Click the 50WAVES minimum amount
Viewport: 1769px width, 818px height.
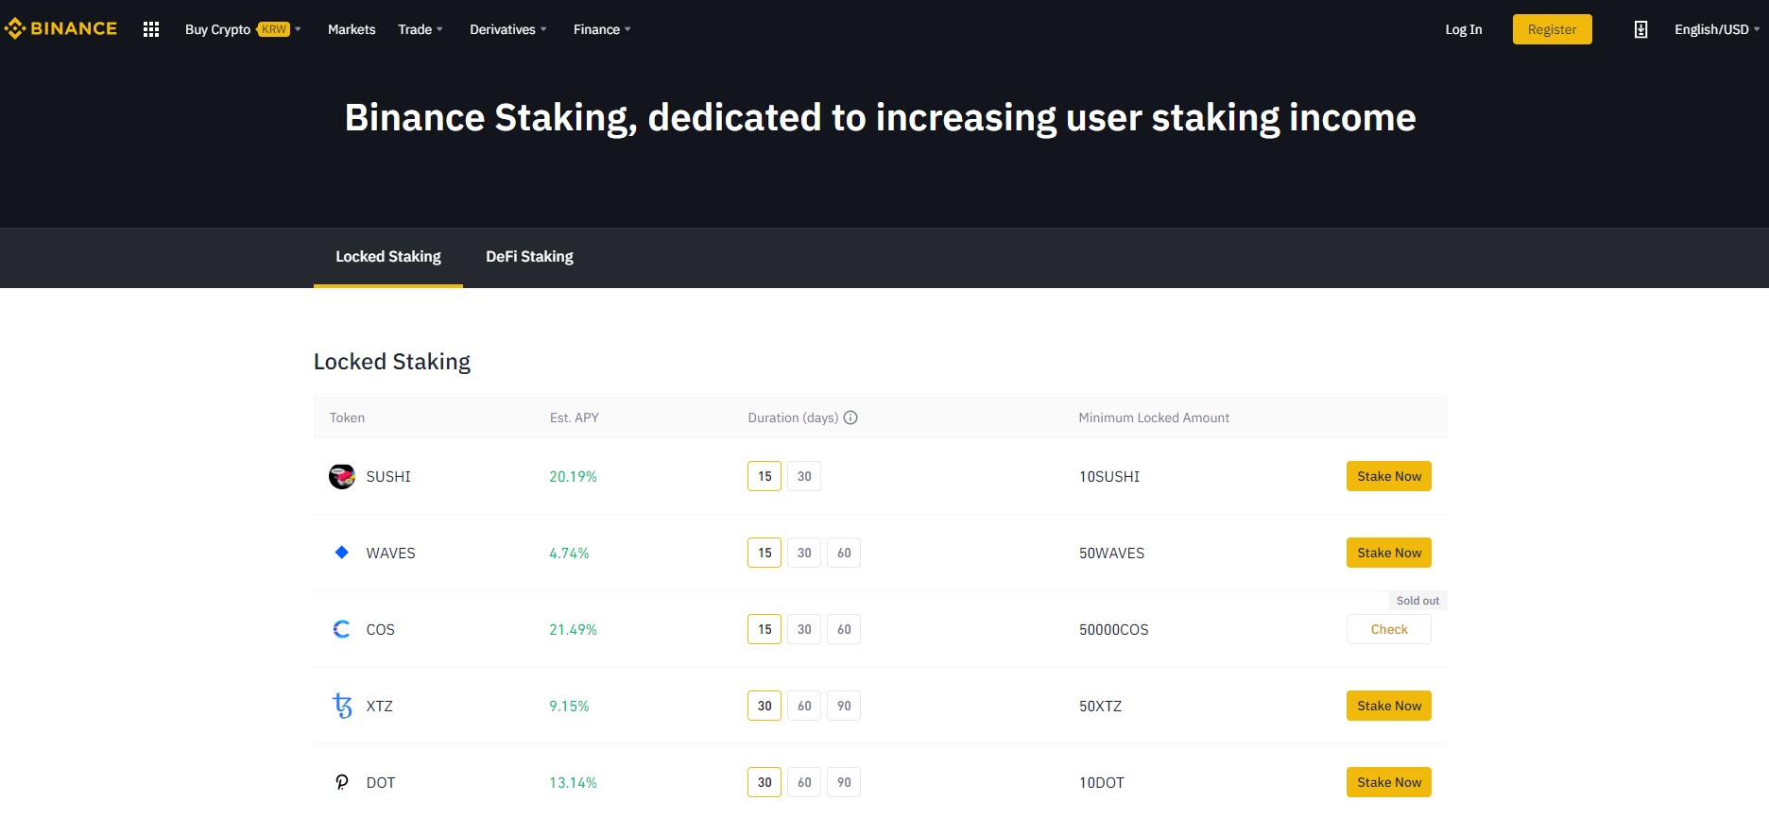[x=1111, y=554]
